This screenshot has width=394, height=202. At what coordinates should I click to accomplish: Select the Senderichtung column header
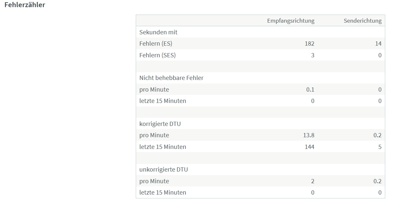tap(362, 21)
